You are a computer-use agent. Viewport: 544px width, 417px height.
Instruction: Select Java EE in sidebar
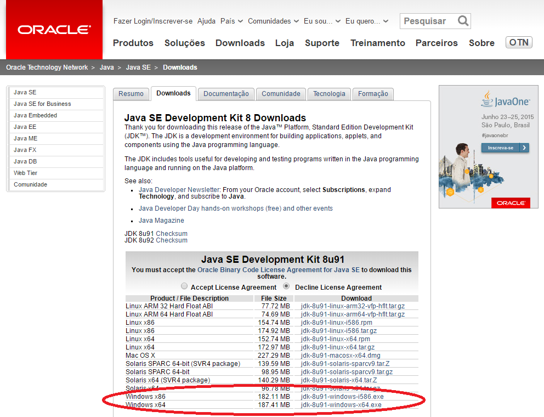(55, 127)
